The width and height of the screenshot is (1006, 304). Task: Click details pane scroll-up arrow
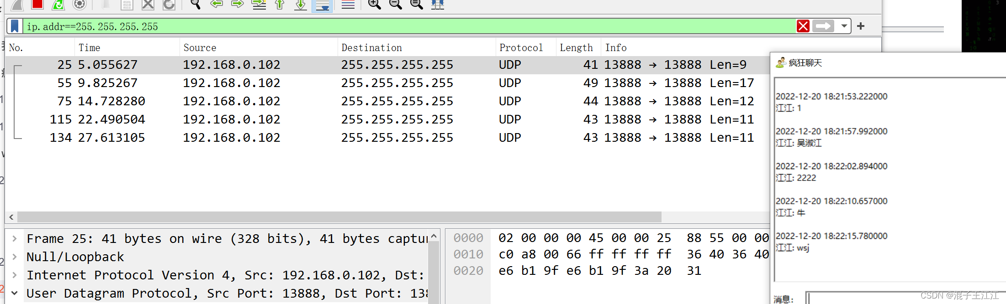[434, 236]
